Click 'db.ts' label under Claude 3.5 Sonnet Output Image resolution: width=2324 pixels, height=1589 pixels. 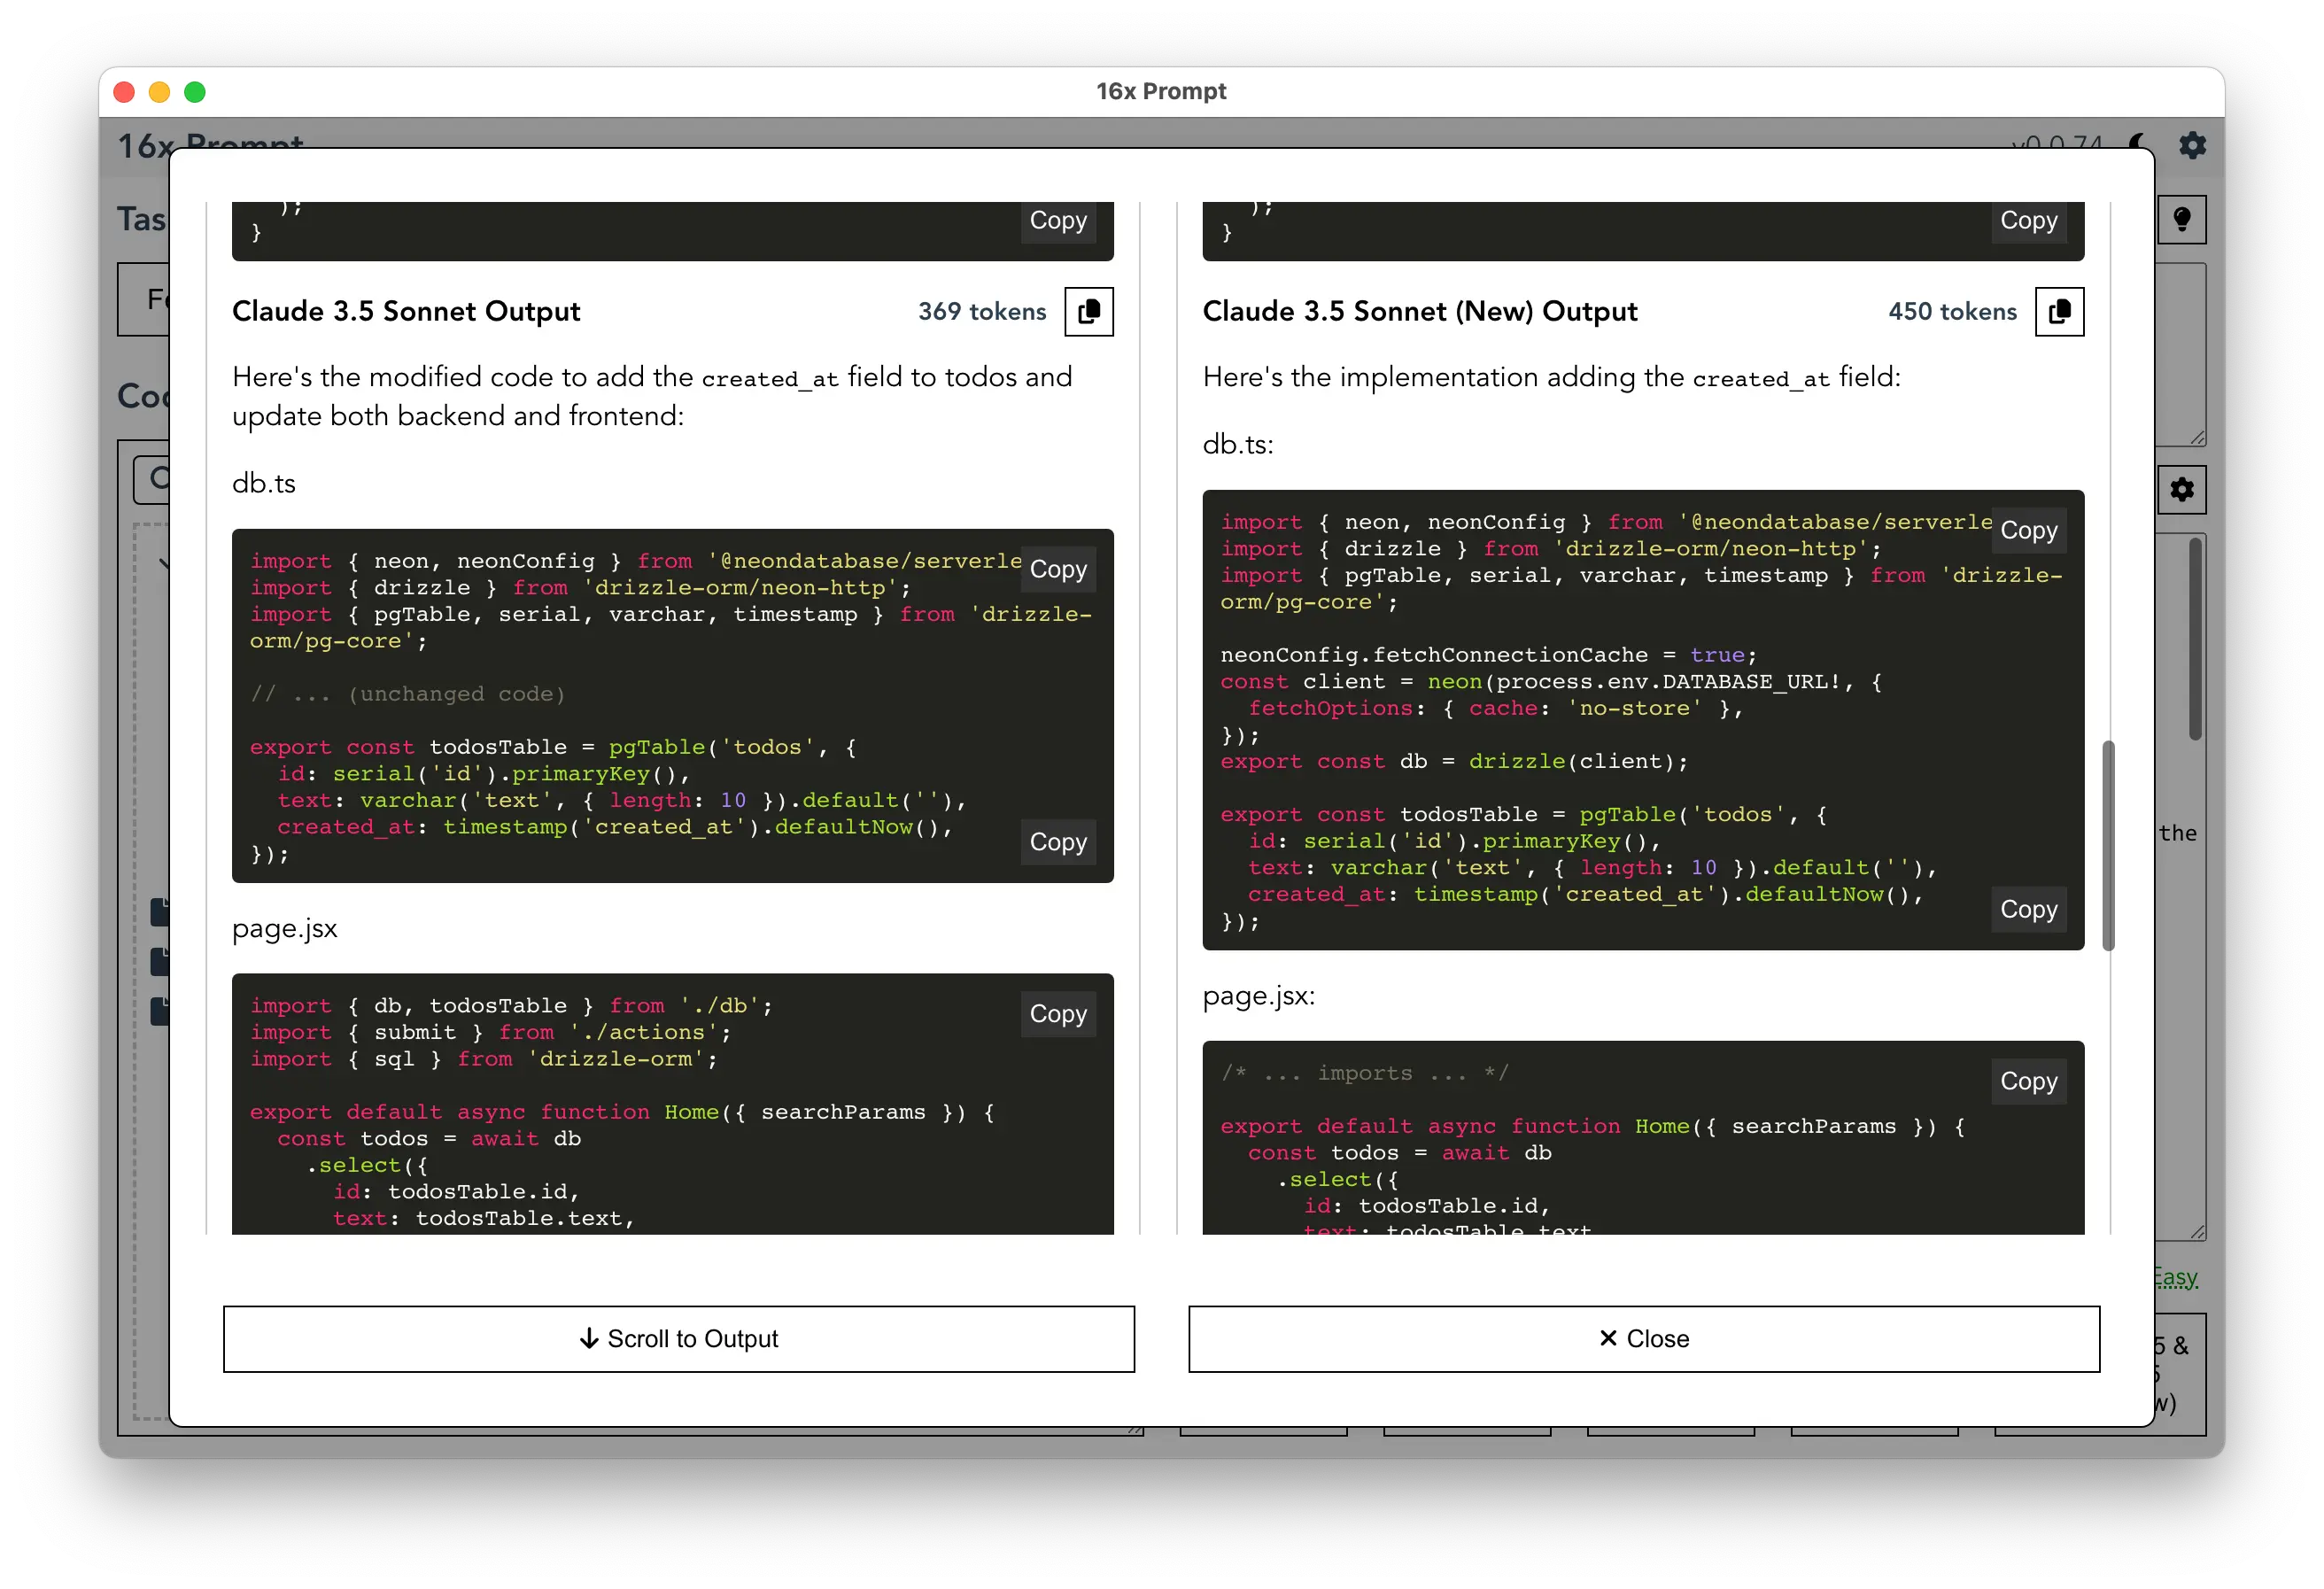pos(264,484)
